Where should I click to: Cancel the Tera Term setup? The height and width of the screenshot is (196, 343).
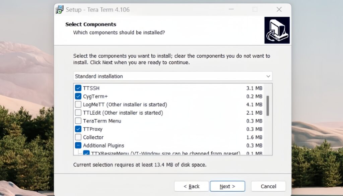coord(268,186)
